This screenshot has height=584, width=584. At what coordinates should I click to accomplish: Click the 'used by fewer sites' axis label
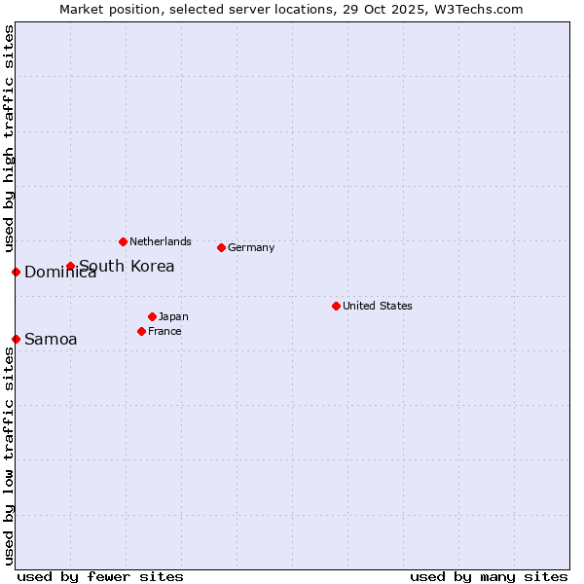pyautogui.click(x=100, y=576)
